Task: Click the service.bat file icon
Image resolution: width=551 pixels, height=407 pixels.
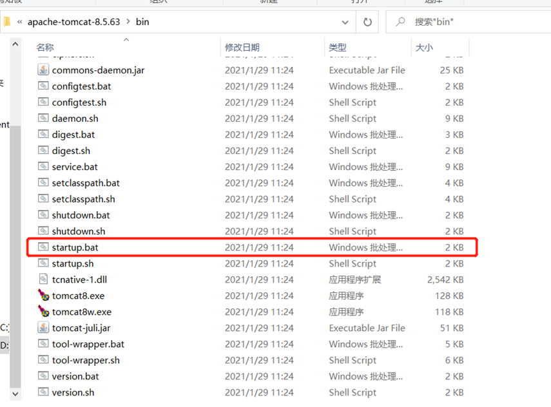Action: [x=43, y=166]
